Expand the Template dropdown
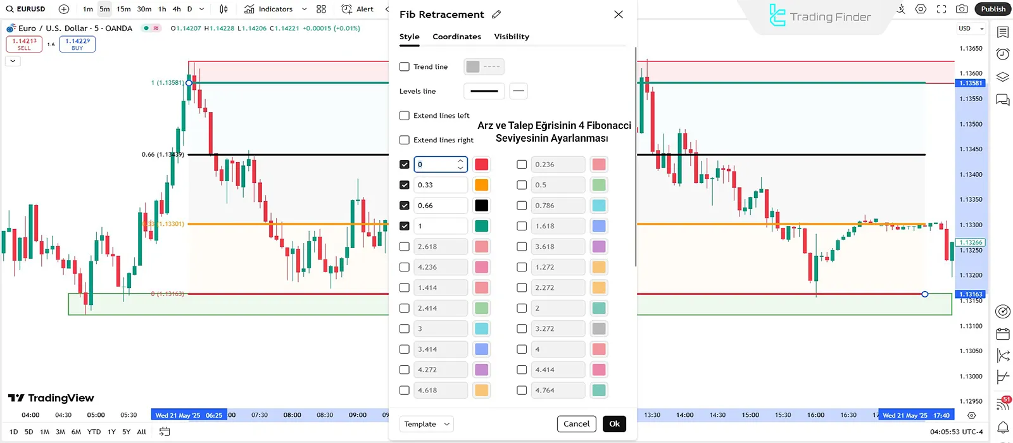Image resolution: width=1013 pixels, height=443 pixels. point(426,424)
